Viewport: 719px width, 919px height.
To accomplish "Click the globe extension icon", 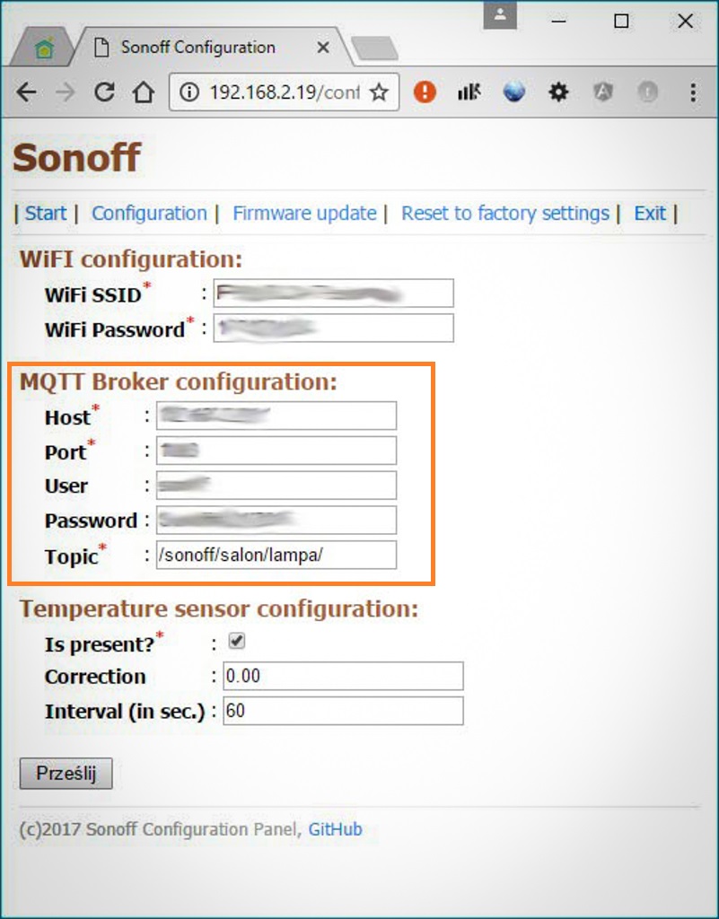I will click(514, 92).
